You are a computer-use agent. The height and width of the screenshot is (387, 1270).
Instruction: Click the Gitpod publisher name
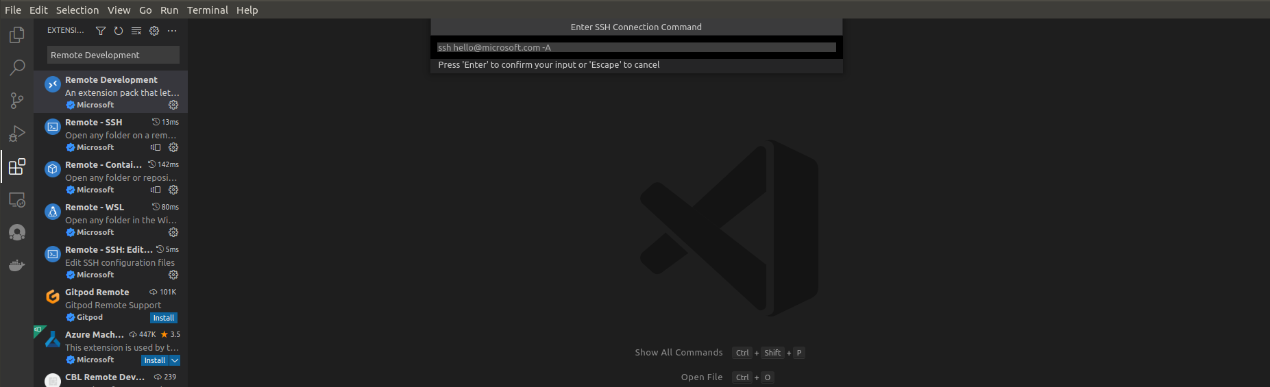(90, 318)
